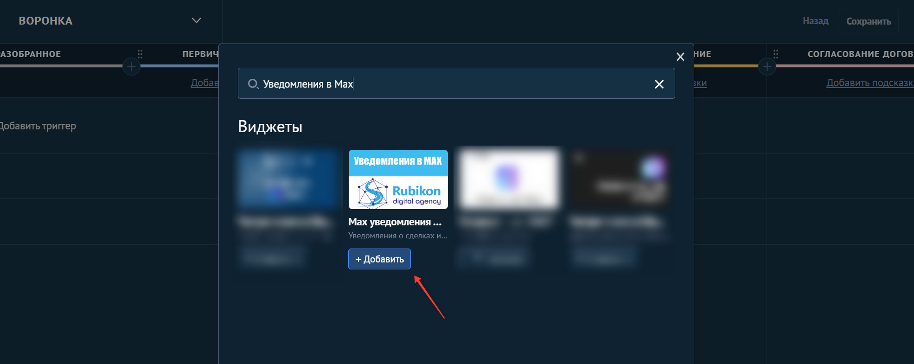Click the 'Уведомления о сделках и...' description
This screenshot has height=364, width=914.
[x=398, y=236]
